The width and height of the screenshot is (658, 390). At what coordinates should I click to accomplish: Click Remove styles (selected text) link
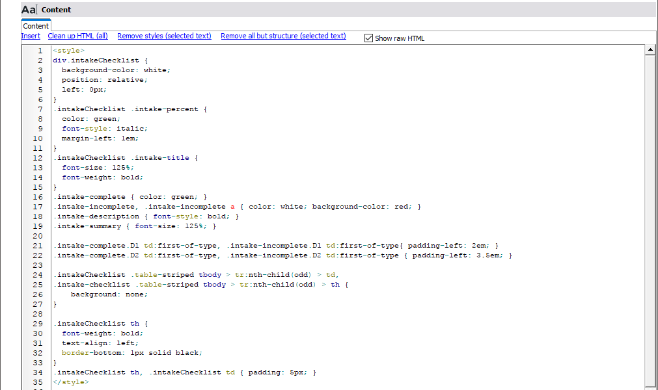164,36
